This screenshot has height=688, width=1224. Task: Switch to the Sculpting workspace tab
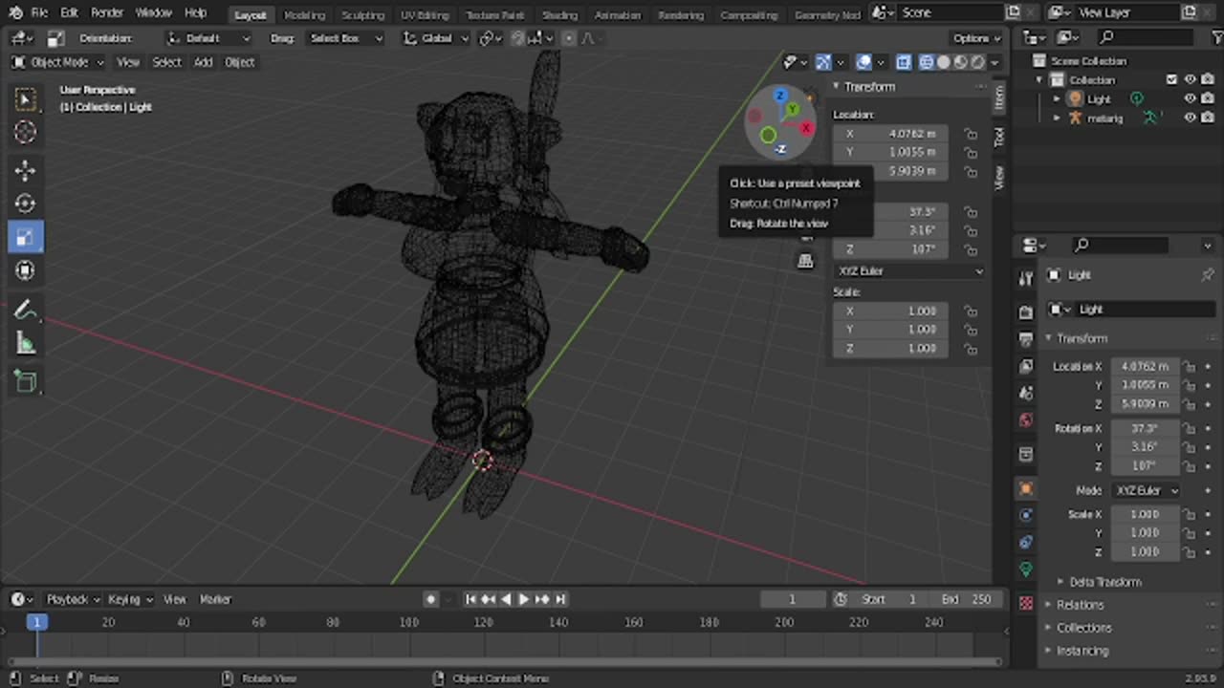click(x=362, y=15)
